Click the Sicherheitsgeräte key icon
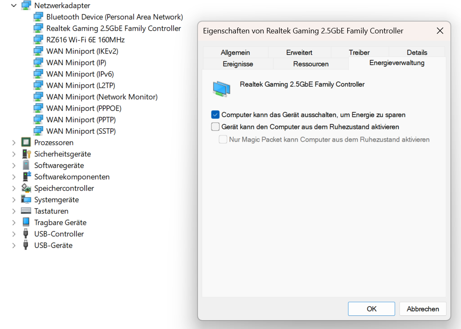 click(x=26, y=154)
